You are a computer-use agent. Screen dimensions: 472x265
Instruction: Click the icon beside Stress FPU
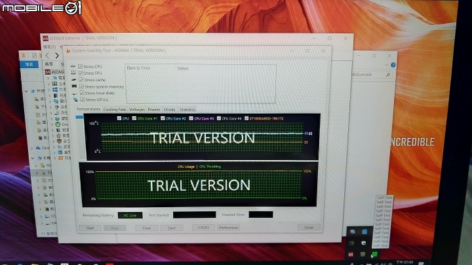click(x=73, y=73)
